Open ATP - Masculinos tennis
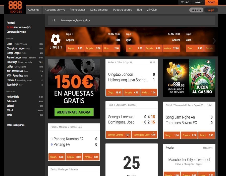The width and height of the screenshot is (226, 176). [x=25, y=71]
